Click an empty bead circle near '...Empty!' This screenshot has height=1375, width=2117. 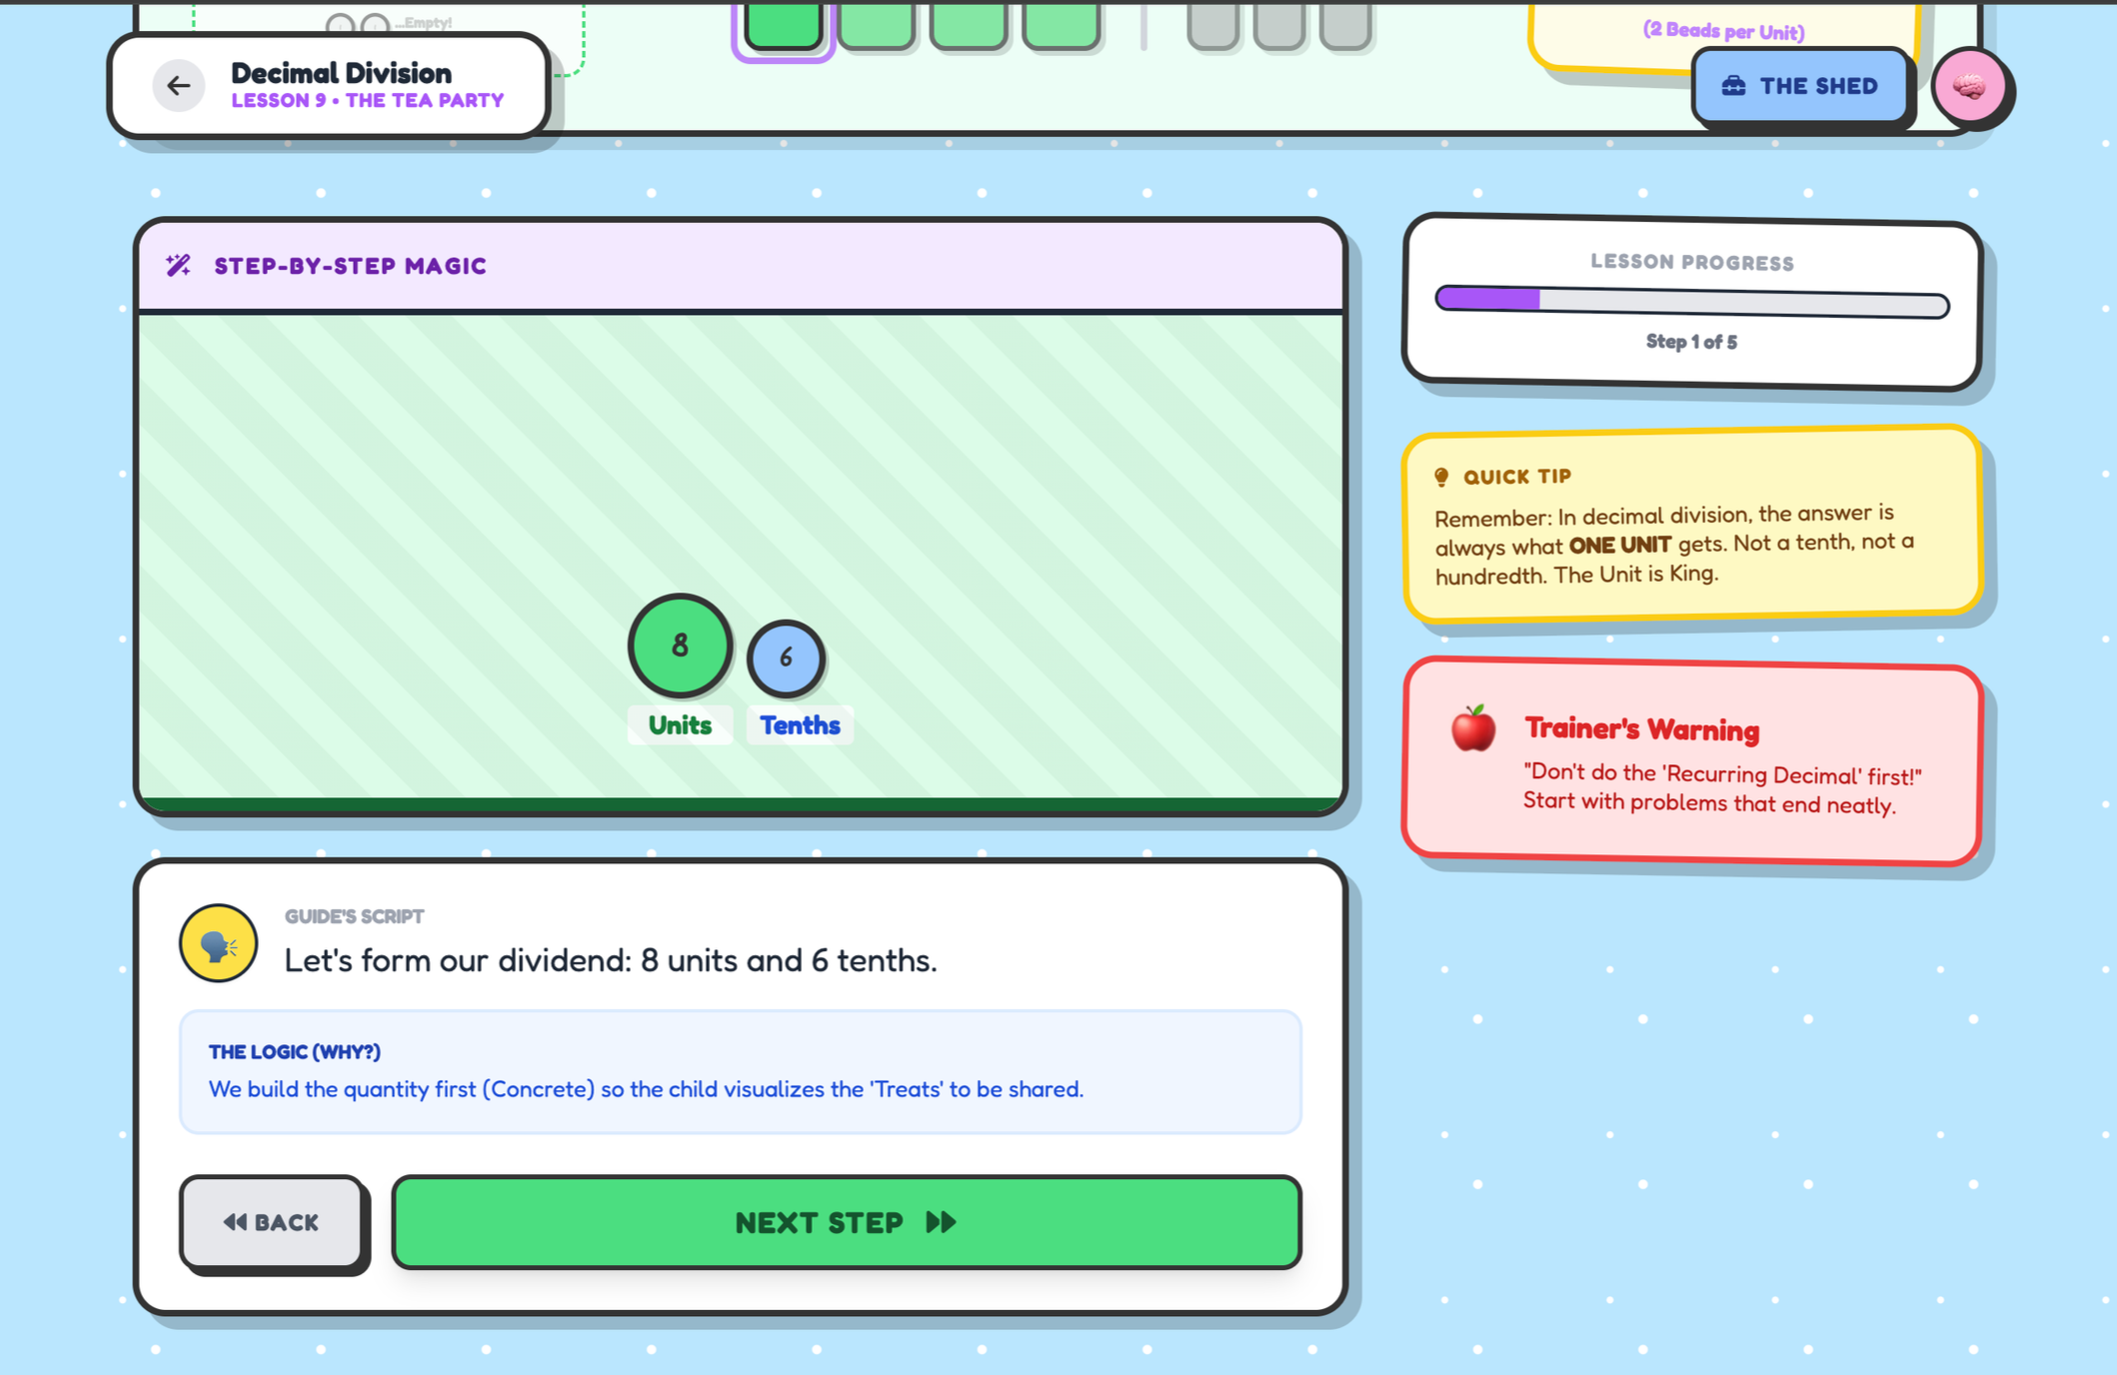(342, 20)
